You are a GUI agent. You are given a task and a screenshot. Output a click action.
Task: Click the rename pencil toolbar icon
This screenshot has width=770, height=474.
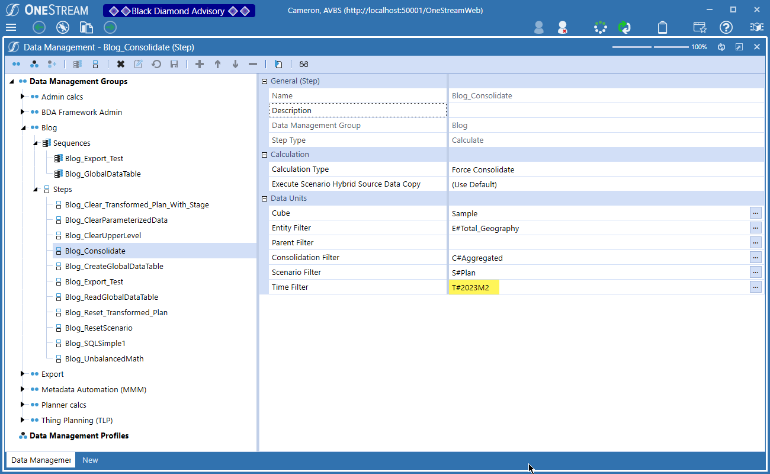139,64
